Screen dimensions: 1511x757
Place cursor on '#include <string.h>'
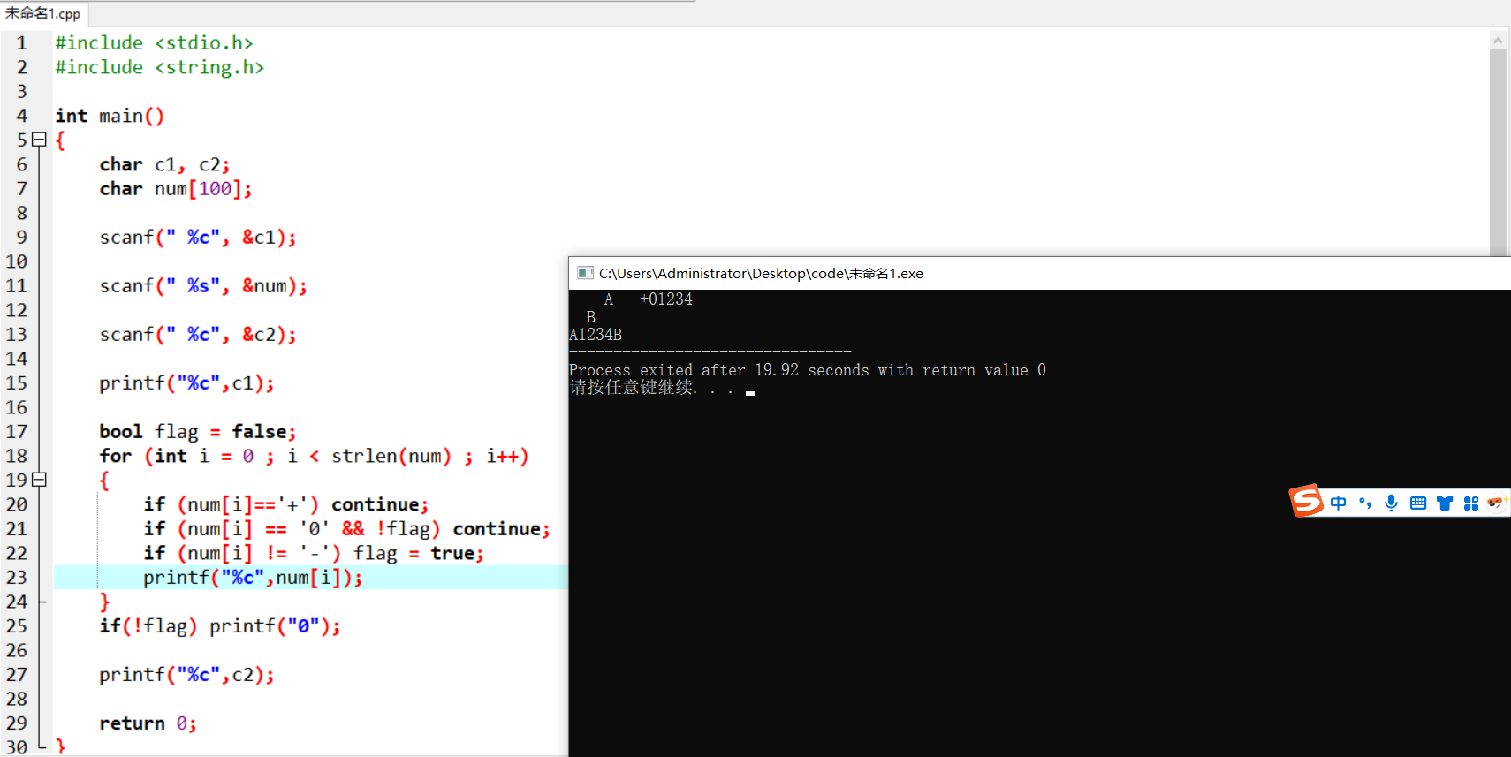coord(159,67)
